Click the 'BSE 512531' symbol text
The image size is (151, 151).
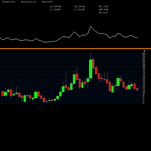[x=47, y=2]
